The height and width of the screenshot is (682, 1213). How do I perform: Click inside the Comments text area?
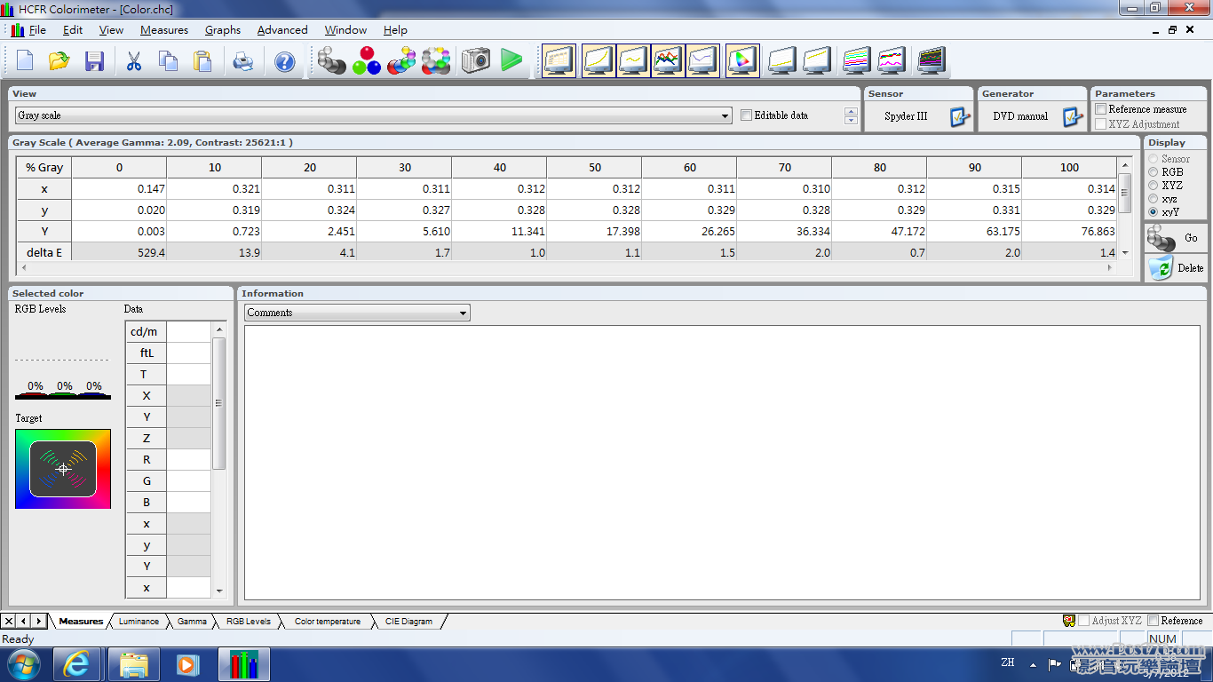point(723,463)
